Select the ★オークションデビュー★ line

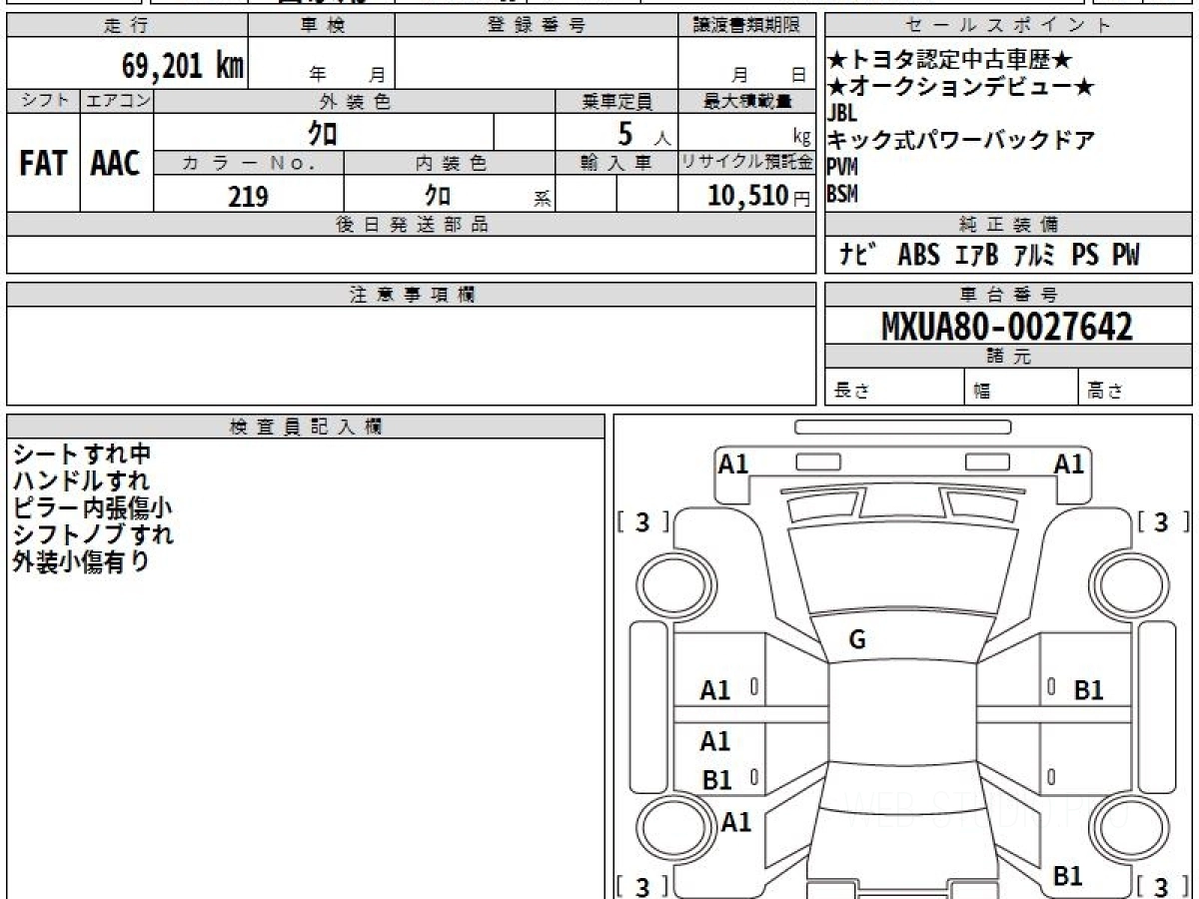961,88
